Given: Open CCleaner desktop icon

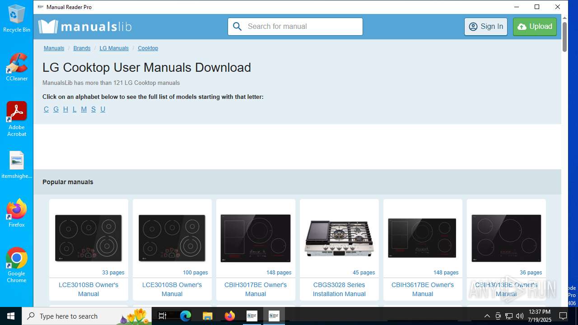Looking at the screenshot, I should 17,67.
